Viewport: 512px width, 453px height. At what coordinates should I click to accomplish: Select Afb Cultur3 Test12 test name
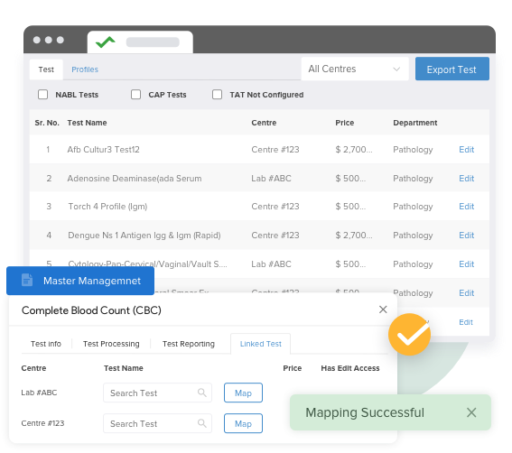click(x=103, y=150)
